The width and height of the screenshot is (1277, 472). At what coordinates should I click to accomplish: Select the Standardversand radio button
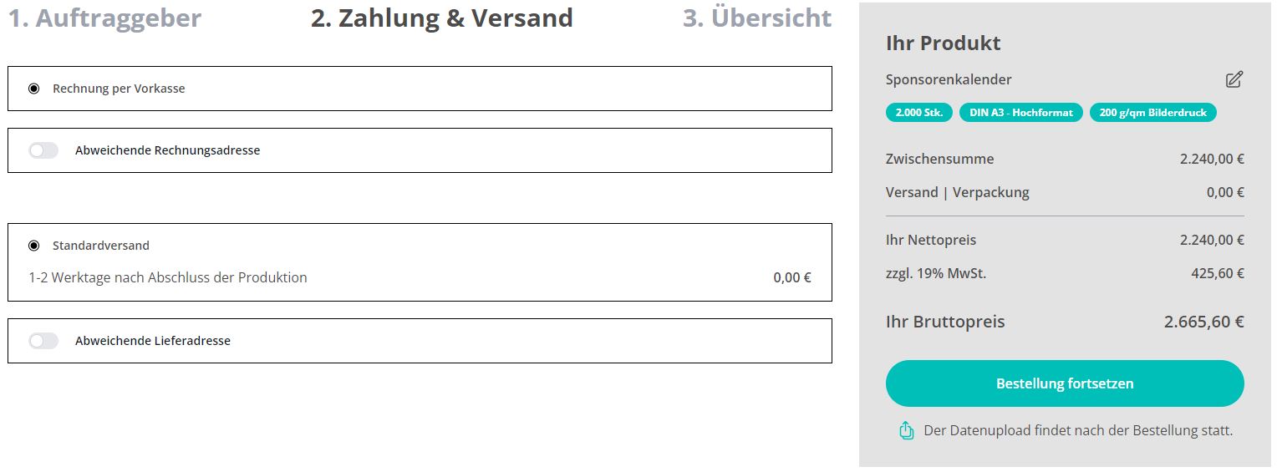pos(33,246)
